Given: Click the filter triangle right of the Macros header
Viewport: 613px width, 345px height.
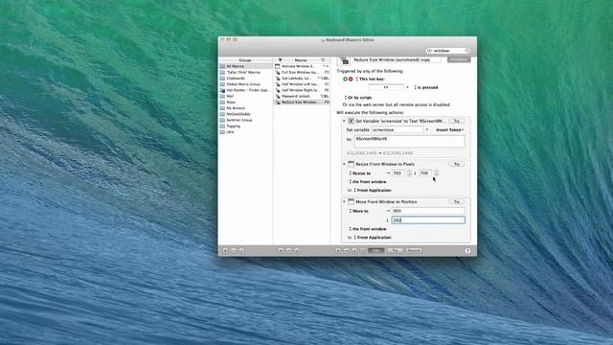Looking at the screenshot, I should coord(323,60).
